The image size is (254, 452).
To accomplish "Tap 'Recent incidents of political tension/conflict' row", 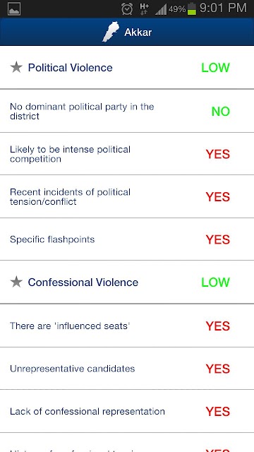I will tap(127, 196).
